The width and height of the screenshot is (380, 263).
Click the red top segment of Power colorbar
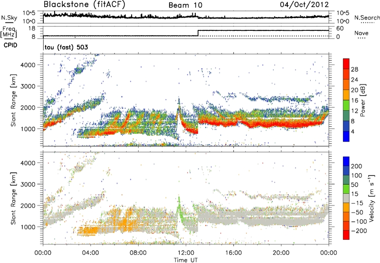tap(346, 64)
